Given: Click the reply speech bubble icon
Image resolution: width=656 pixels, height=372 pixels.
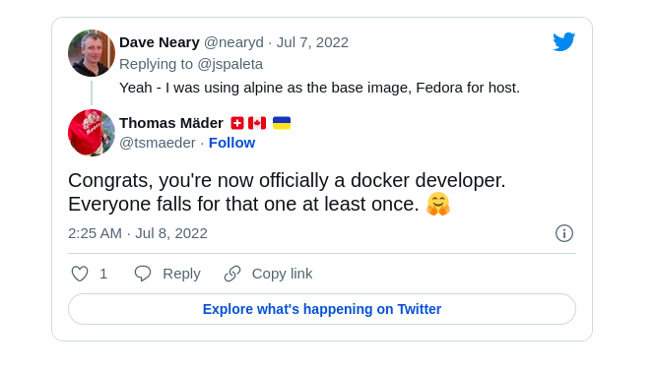Looking at the screenshot, I should click(143, 274).
